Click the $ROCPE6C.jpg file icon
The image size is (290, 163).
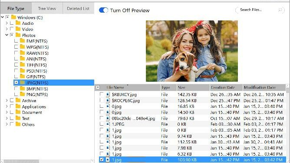(108, 100)
